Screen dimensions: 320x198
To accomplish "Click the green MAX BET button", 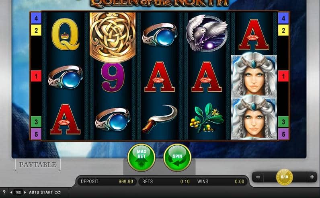I will pyautogui.click(x=142, y=157).
